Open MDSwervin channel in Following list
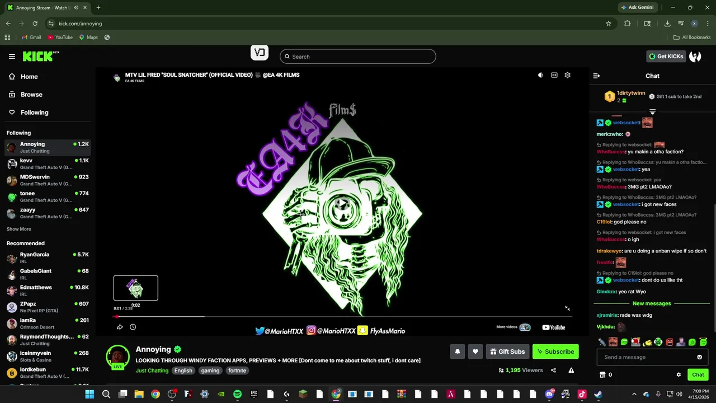The width and height of the screenshot is (716, 403). click(48, 180)
